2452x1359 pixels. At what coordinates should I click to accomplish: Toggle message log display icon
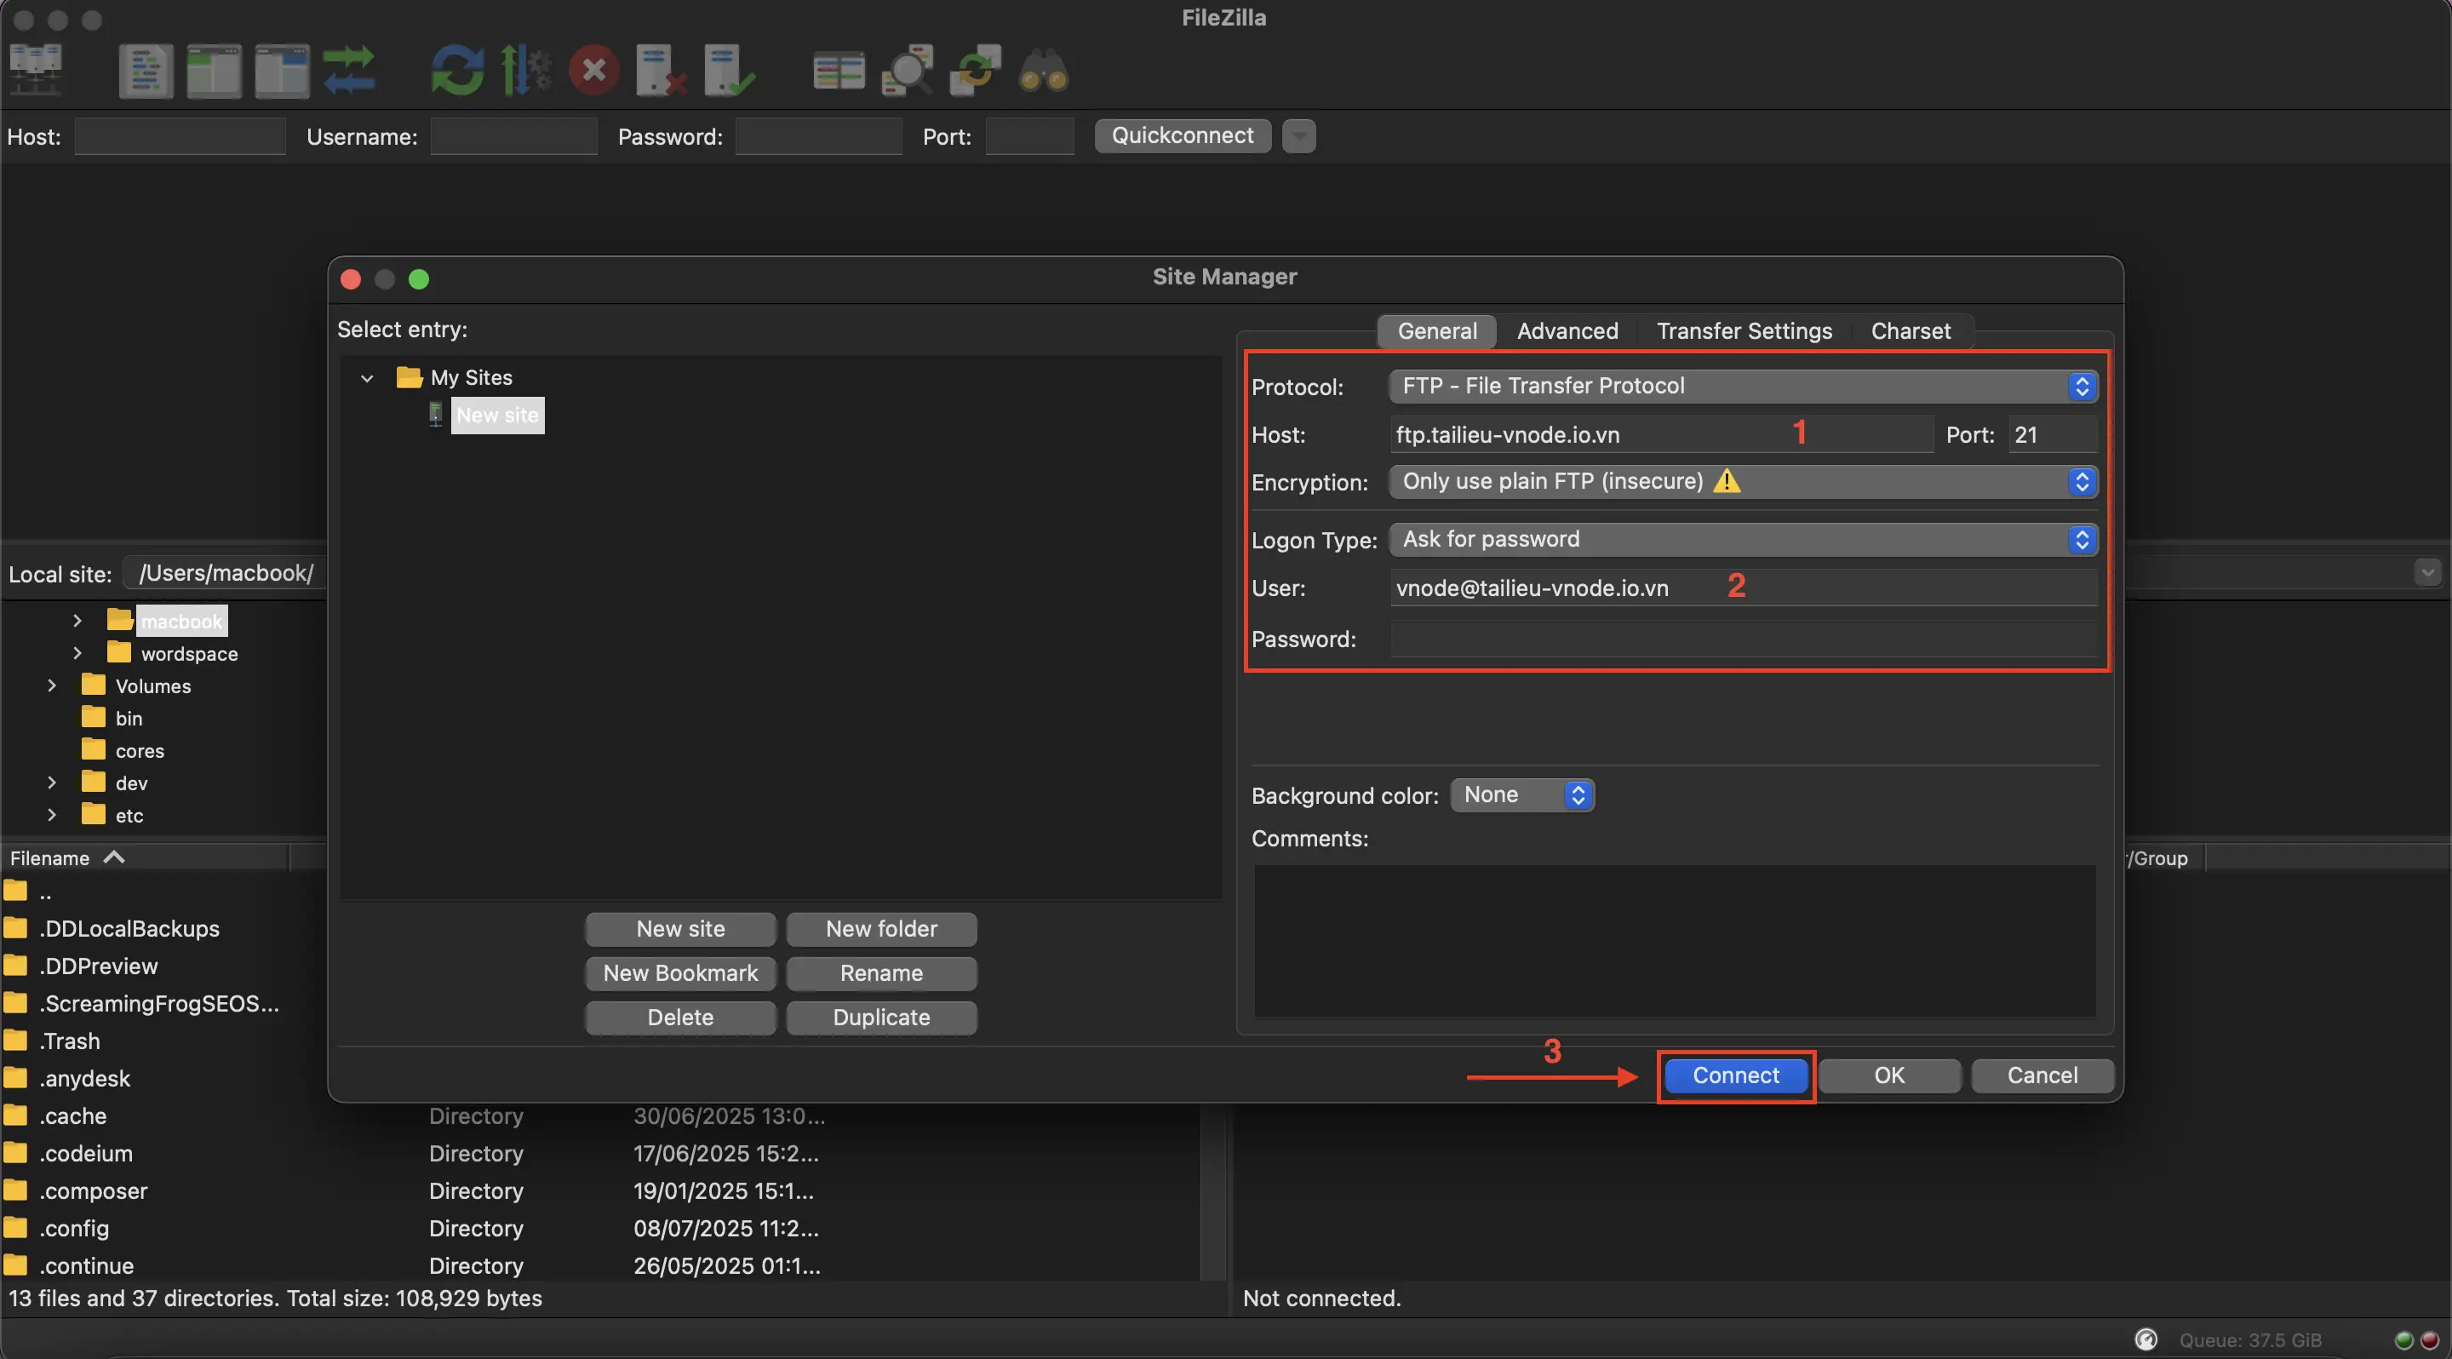click(x=146, y=71)
